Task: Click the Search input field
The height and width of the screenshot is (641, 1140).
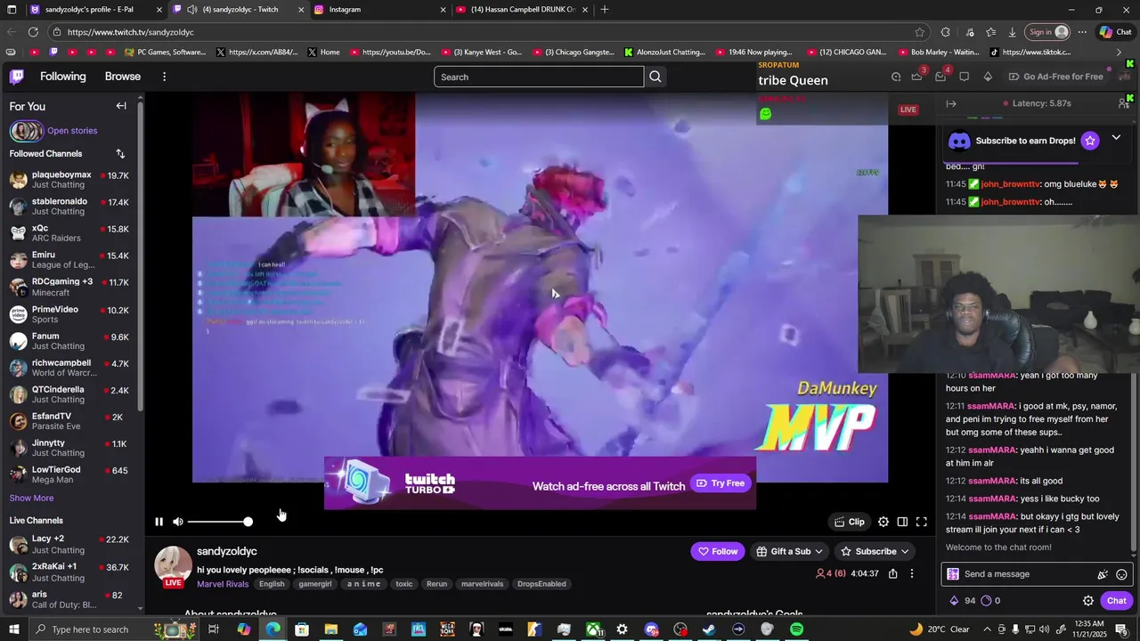Action: click(x=539, y=77)
